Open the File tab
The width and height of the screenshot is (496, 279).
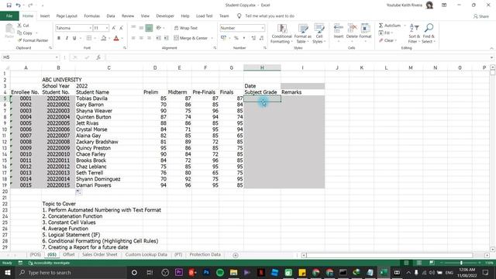[9, 15]
